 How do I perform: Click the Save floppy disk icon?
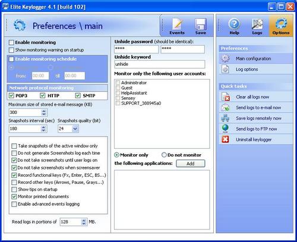[201, 24]
